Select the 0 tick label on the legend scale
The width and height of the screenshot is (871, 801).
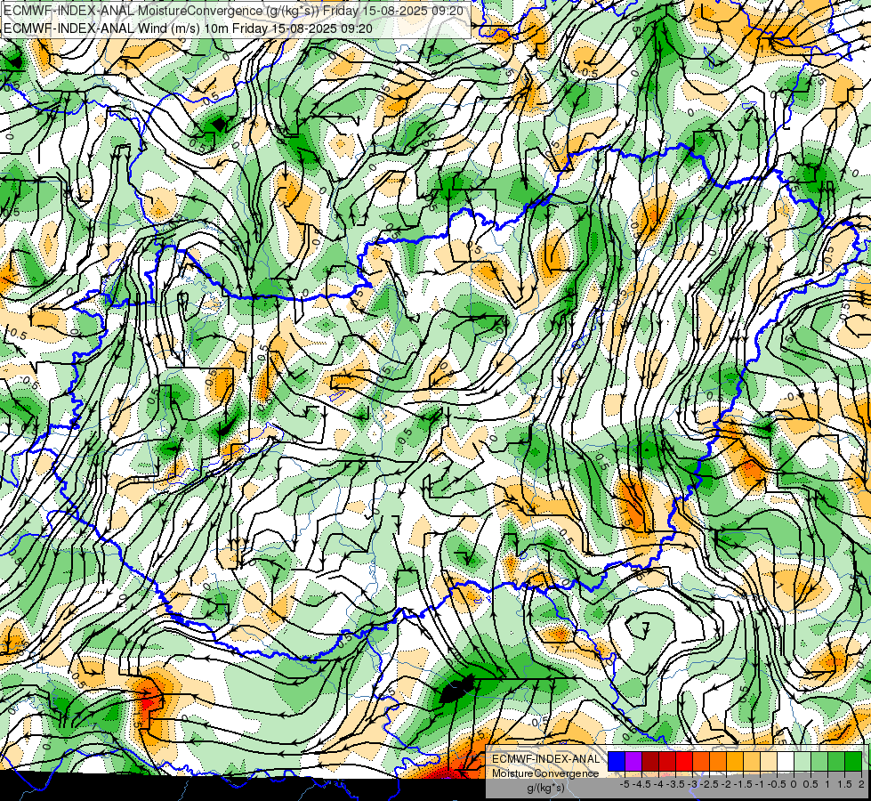(x=794, y=784)
